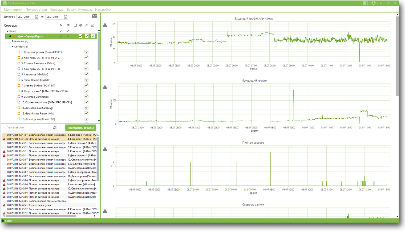Open the mail envelope notifications icon
The image size is (405, 234).
coord(95,16)
